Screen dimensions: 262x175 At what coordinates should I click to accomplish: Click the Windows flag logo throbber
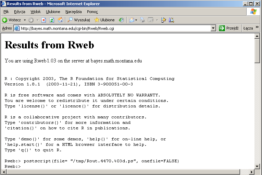pos(253,12)
